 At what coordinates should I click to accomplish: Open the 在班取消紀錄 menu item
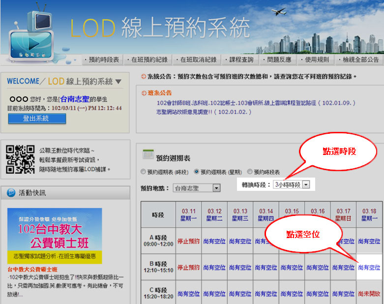(x=197, y=60)
